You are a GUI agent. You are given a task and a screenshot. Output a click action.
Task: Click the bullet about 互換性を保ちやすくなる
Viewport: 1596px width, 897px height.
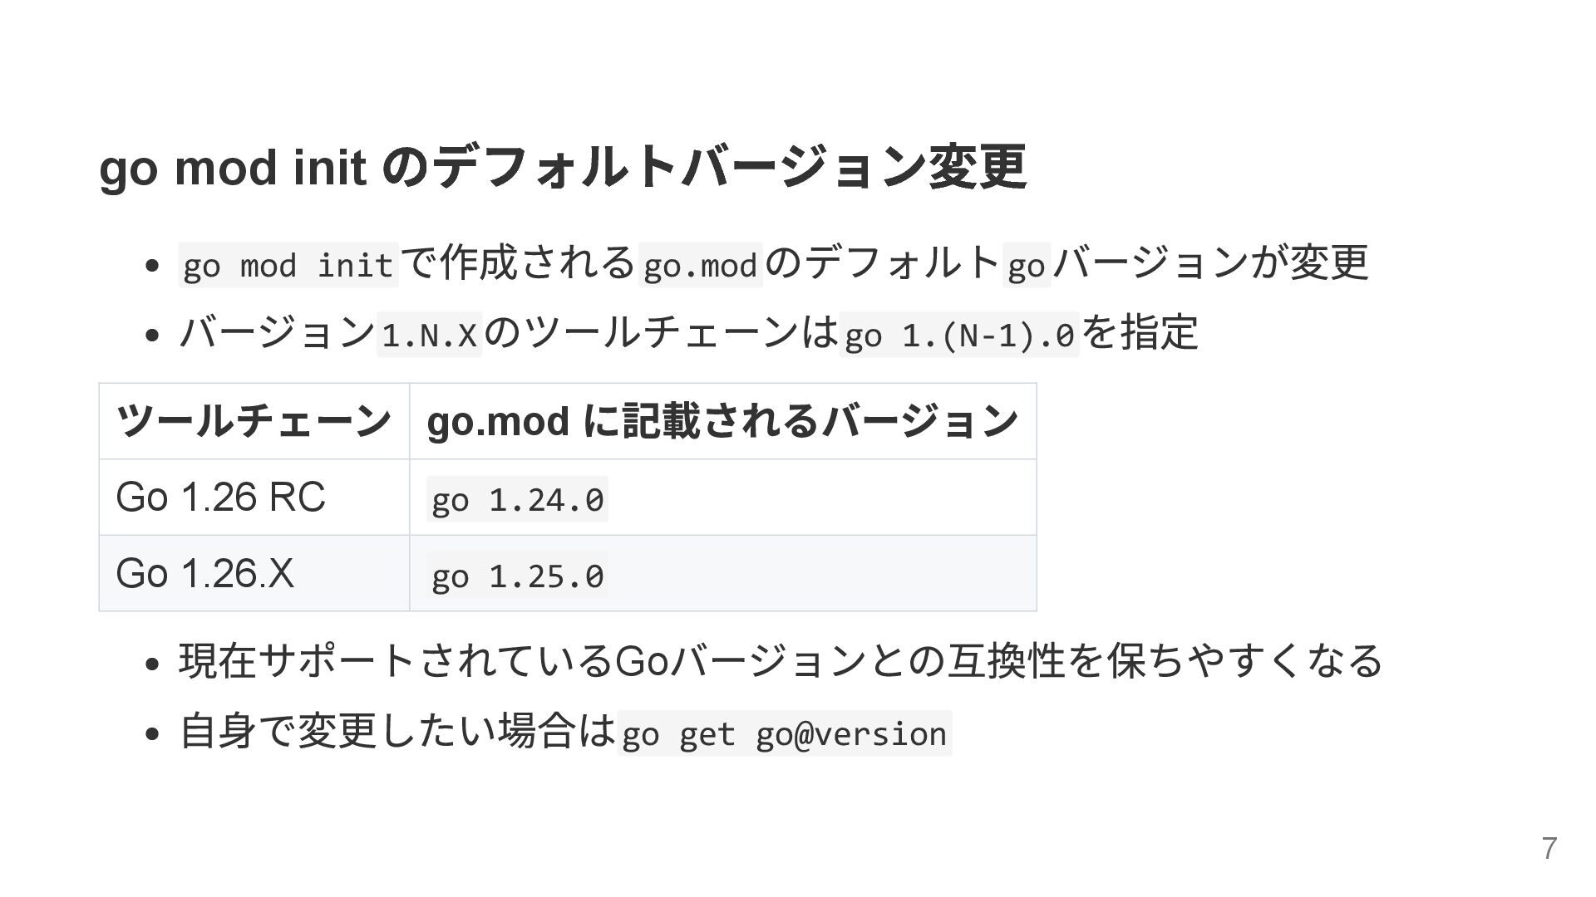coord(781,661)
